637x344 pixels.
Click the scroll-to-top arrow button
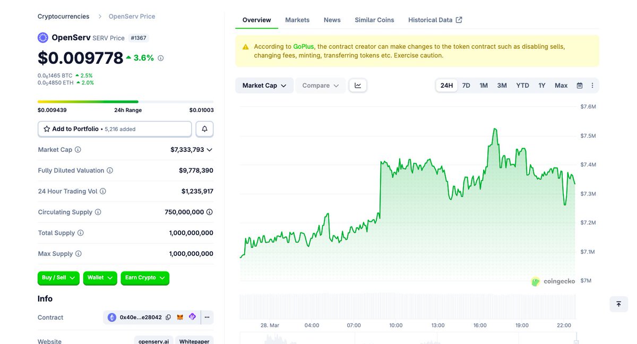pos(618,304)
